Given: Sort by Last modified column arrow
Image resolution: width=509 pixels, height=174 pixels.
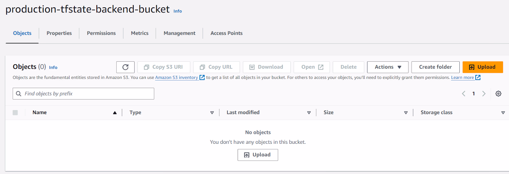Looking at the screenshot, I should coord(309,113).
